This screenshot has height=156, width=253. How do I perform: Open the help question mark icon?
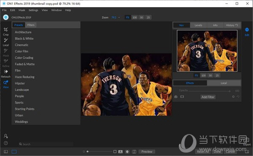tap(6, 143)
